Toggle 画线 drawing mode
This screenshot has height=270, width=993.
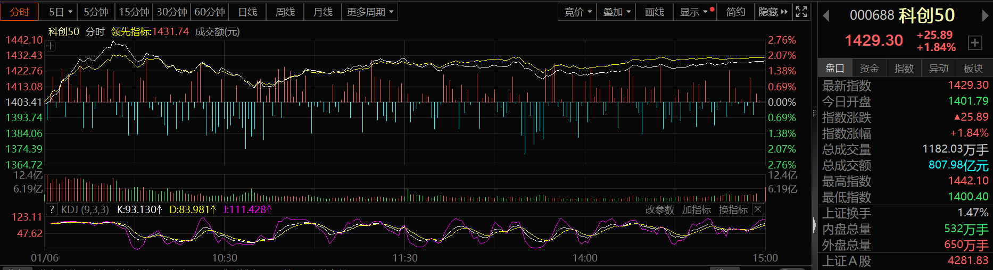[654, 12]
